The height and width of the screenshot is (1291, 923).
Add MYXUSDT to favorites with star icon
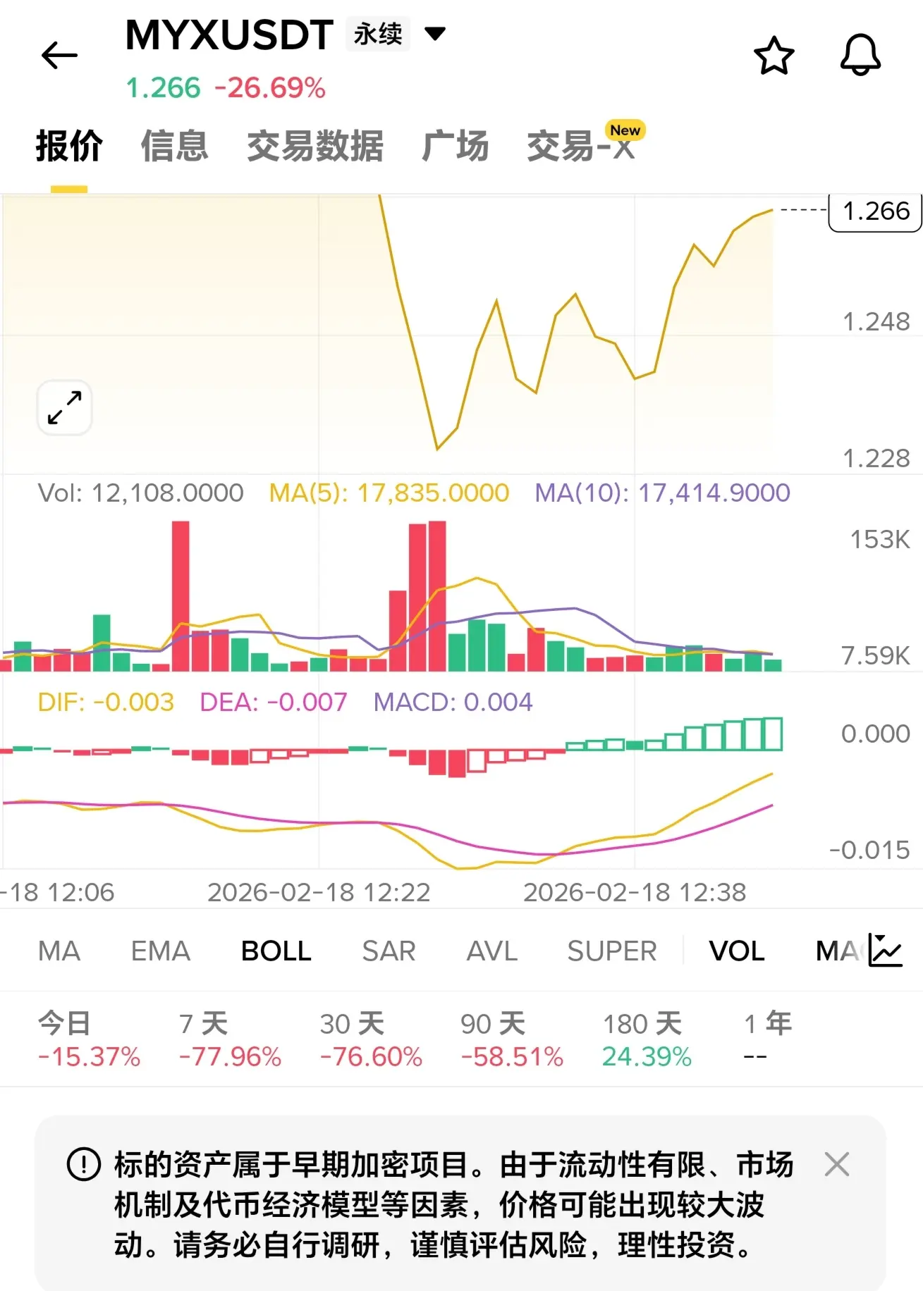click(774, 55)
